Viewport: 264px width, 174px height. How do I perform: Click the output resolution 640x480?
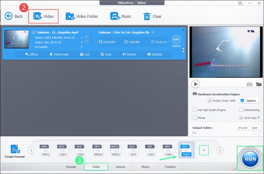132,42
